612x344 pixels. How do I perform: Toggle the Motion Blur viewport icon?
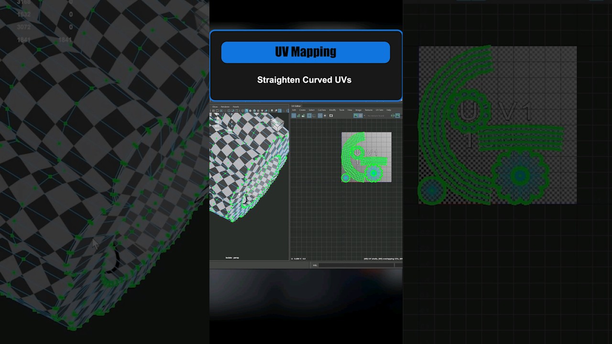(x=276, y=111)
